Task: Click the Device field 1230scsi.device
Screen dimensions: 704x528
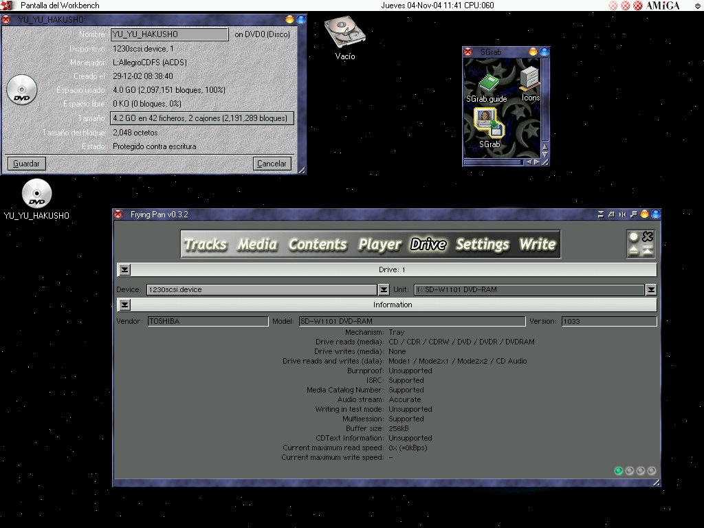Action: (x=262, y=289)
